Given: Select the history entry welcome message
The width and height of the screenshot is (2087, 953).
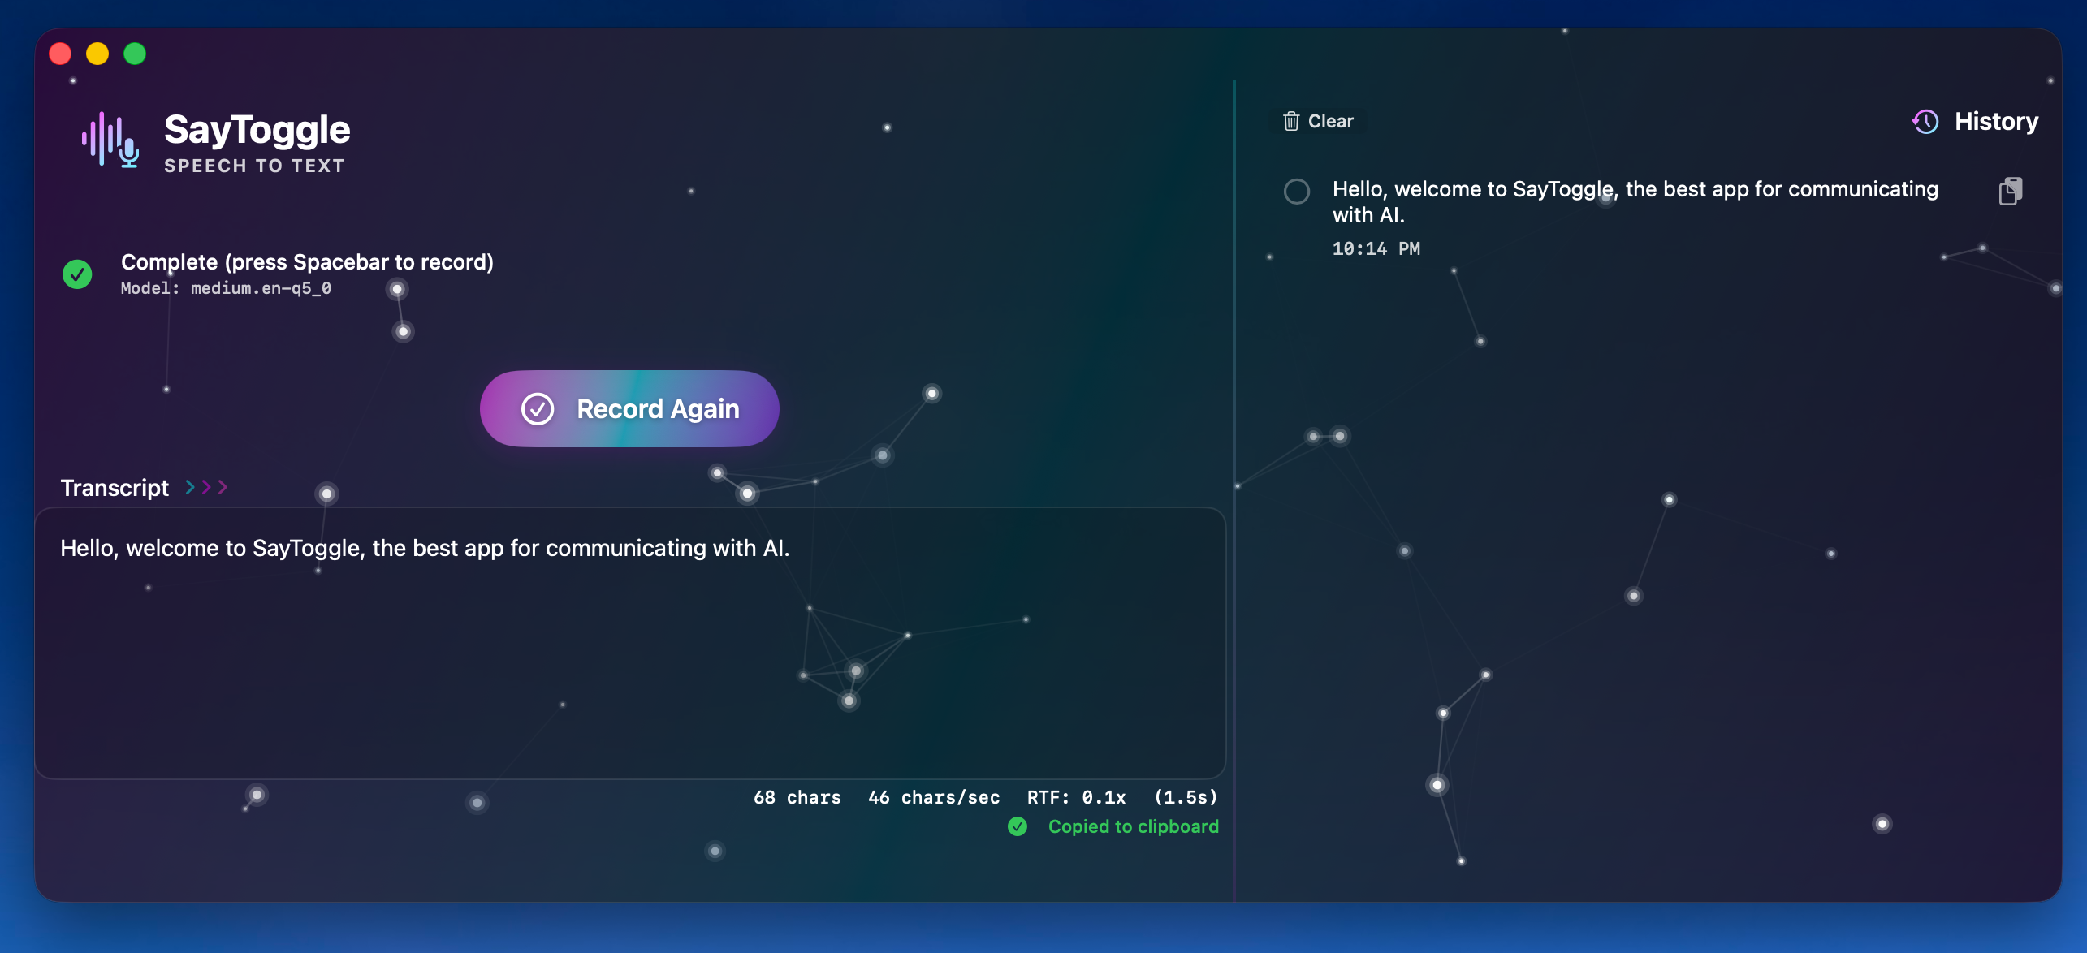Looking at the screenshot, I should [x=1634, y=201].
